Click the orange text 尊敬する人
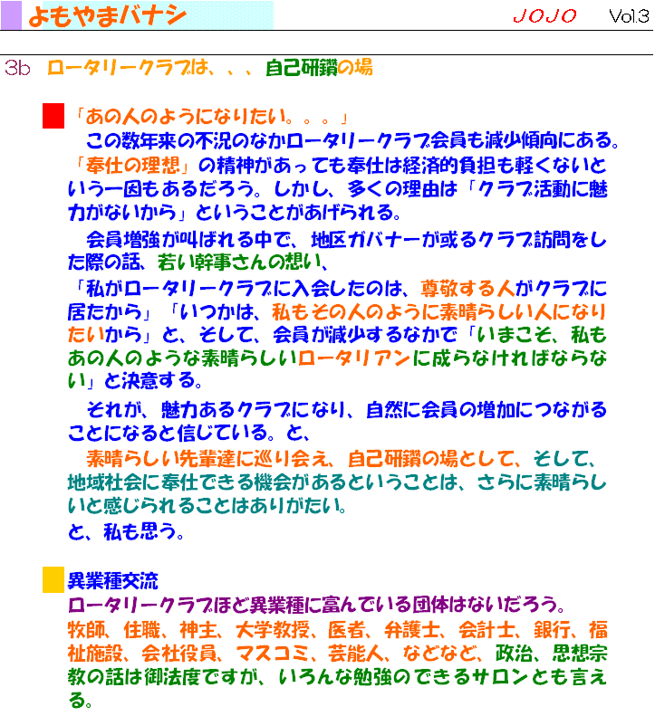 [x=467, y=289]
